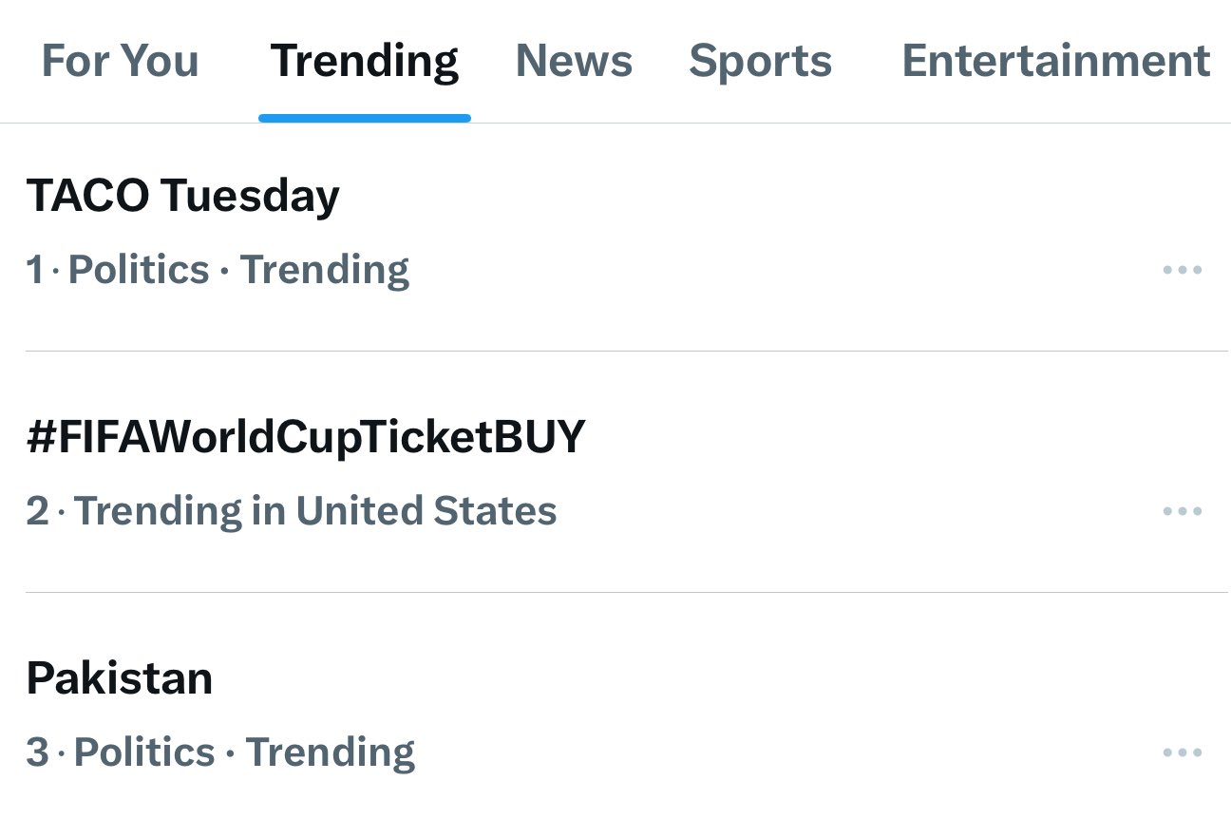Click the word Trending under TACO Tuesday
Screen dimensions: 1231x819
coord(324,270)
